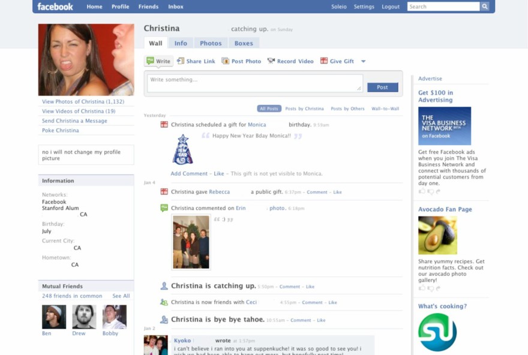
Task: Open the Photos tab
Action: click(x=211, y=43)
